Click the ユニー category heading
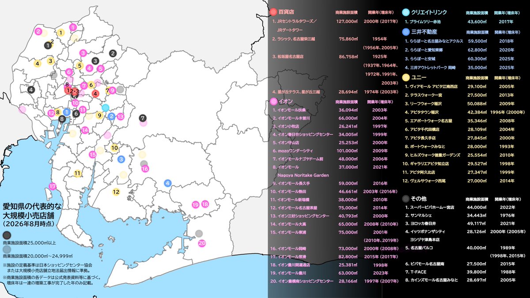Image resolution: width=530 pixels, height=298 pixels. click(418, 78)
